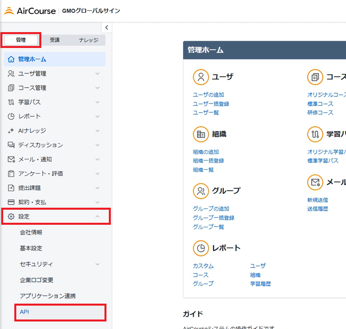The image size is (346, 329).
Task: Click the circular ユーザ icon in 管理ホーム
Action: [x=201, y=77]
